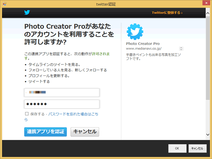This screenshot has height=159, width=212.
Task: Open the 'Twitterに登録する' sign-up link
Action: [x=167, y=13]
